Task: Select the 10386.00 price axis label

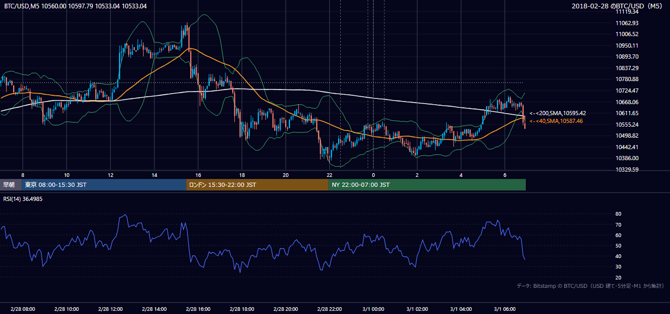Action: click(627, 158)
